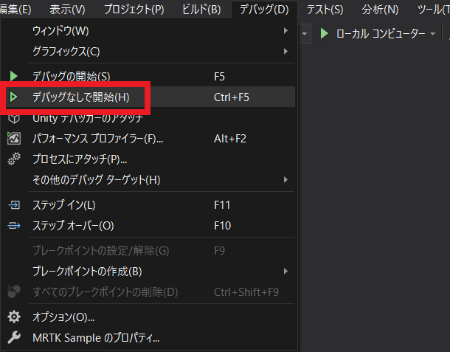Open the ツール menu
Image resolution: width=450 pixels, height=352 pixels.
coord(433,10)
